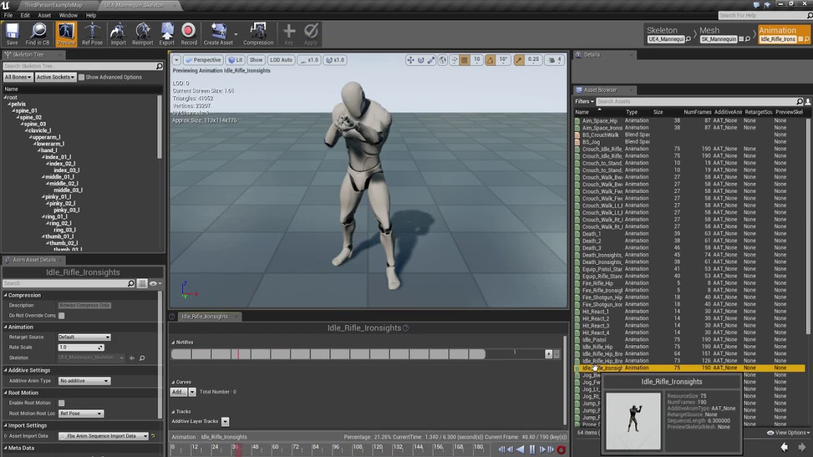The width and height of the screenshot is (813, 457).
Task: Open the Window menu
Action: point(69,15)
